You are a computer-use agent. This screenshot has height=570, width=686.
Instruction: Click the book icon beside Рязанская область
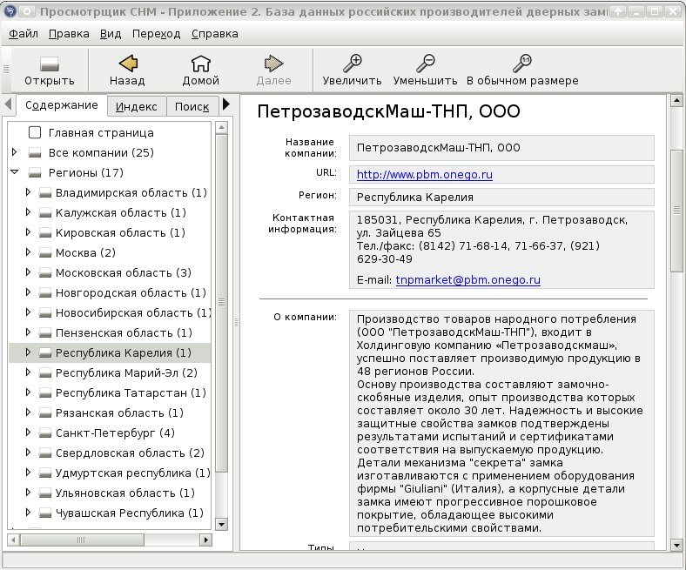click(x=45, y=413)
